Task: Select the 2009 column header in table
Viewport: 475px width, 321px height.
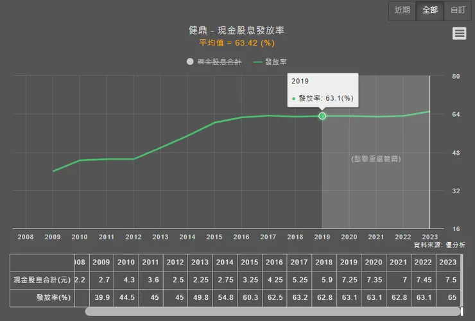Action: pyautogui.click(x=101, y=263)
